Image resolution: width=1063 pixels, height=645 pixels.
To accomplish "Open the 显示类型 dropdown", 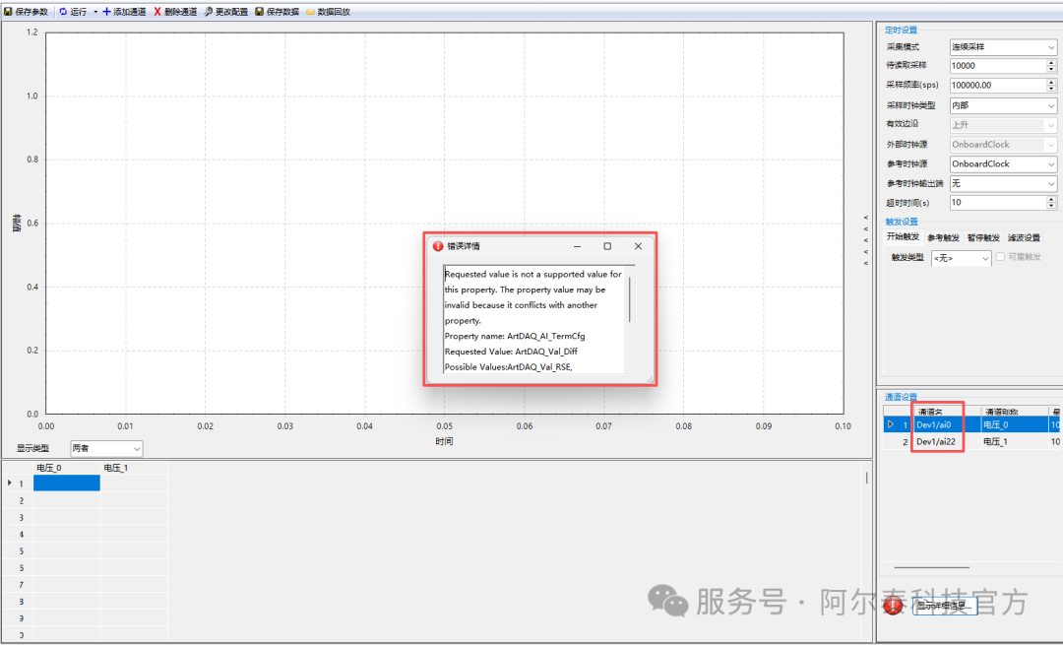I will tap(106, 448).
